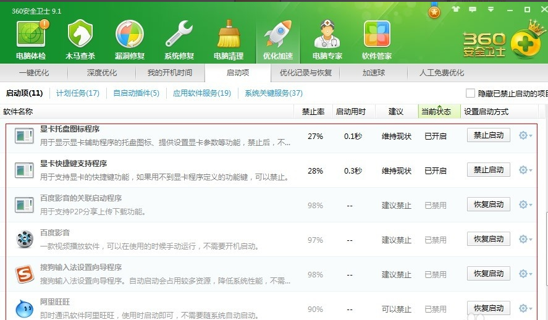The width and height of the screenshot is (548, 320).
Task: Click 禁止启动 for 显卡快捷键支持程序
Action: (488, 170)
